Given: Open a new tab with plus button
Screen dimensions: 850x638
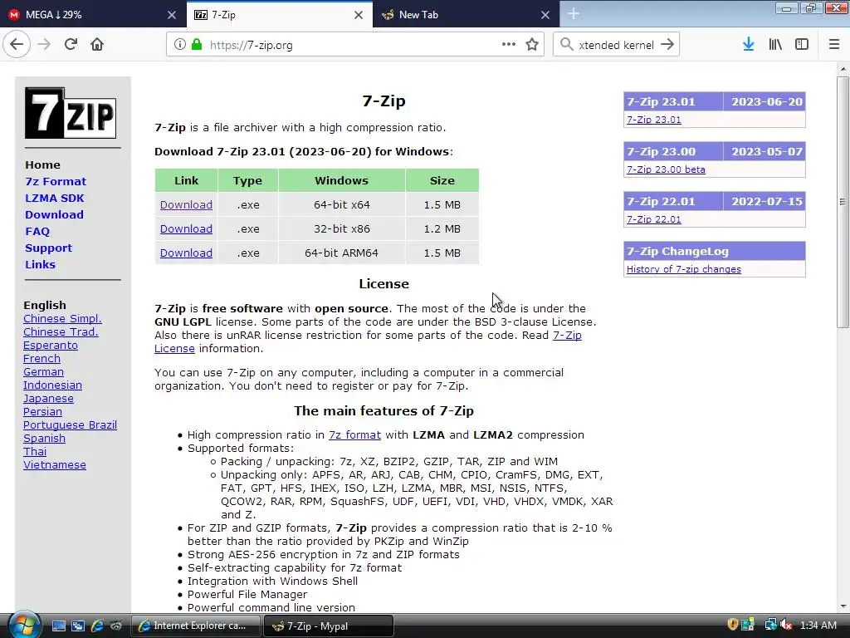Looking at the screenshot, I should 574,14.
